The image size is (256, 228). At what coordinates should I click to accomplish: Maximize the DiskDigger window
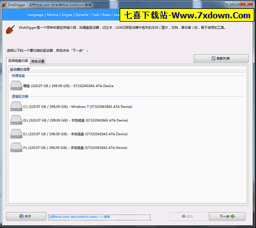click(237, 4)
